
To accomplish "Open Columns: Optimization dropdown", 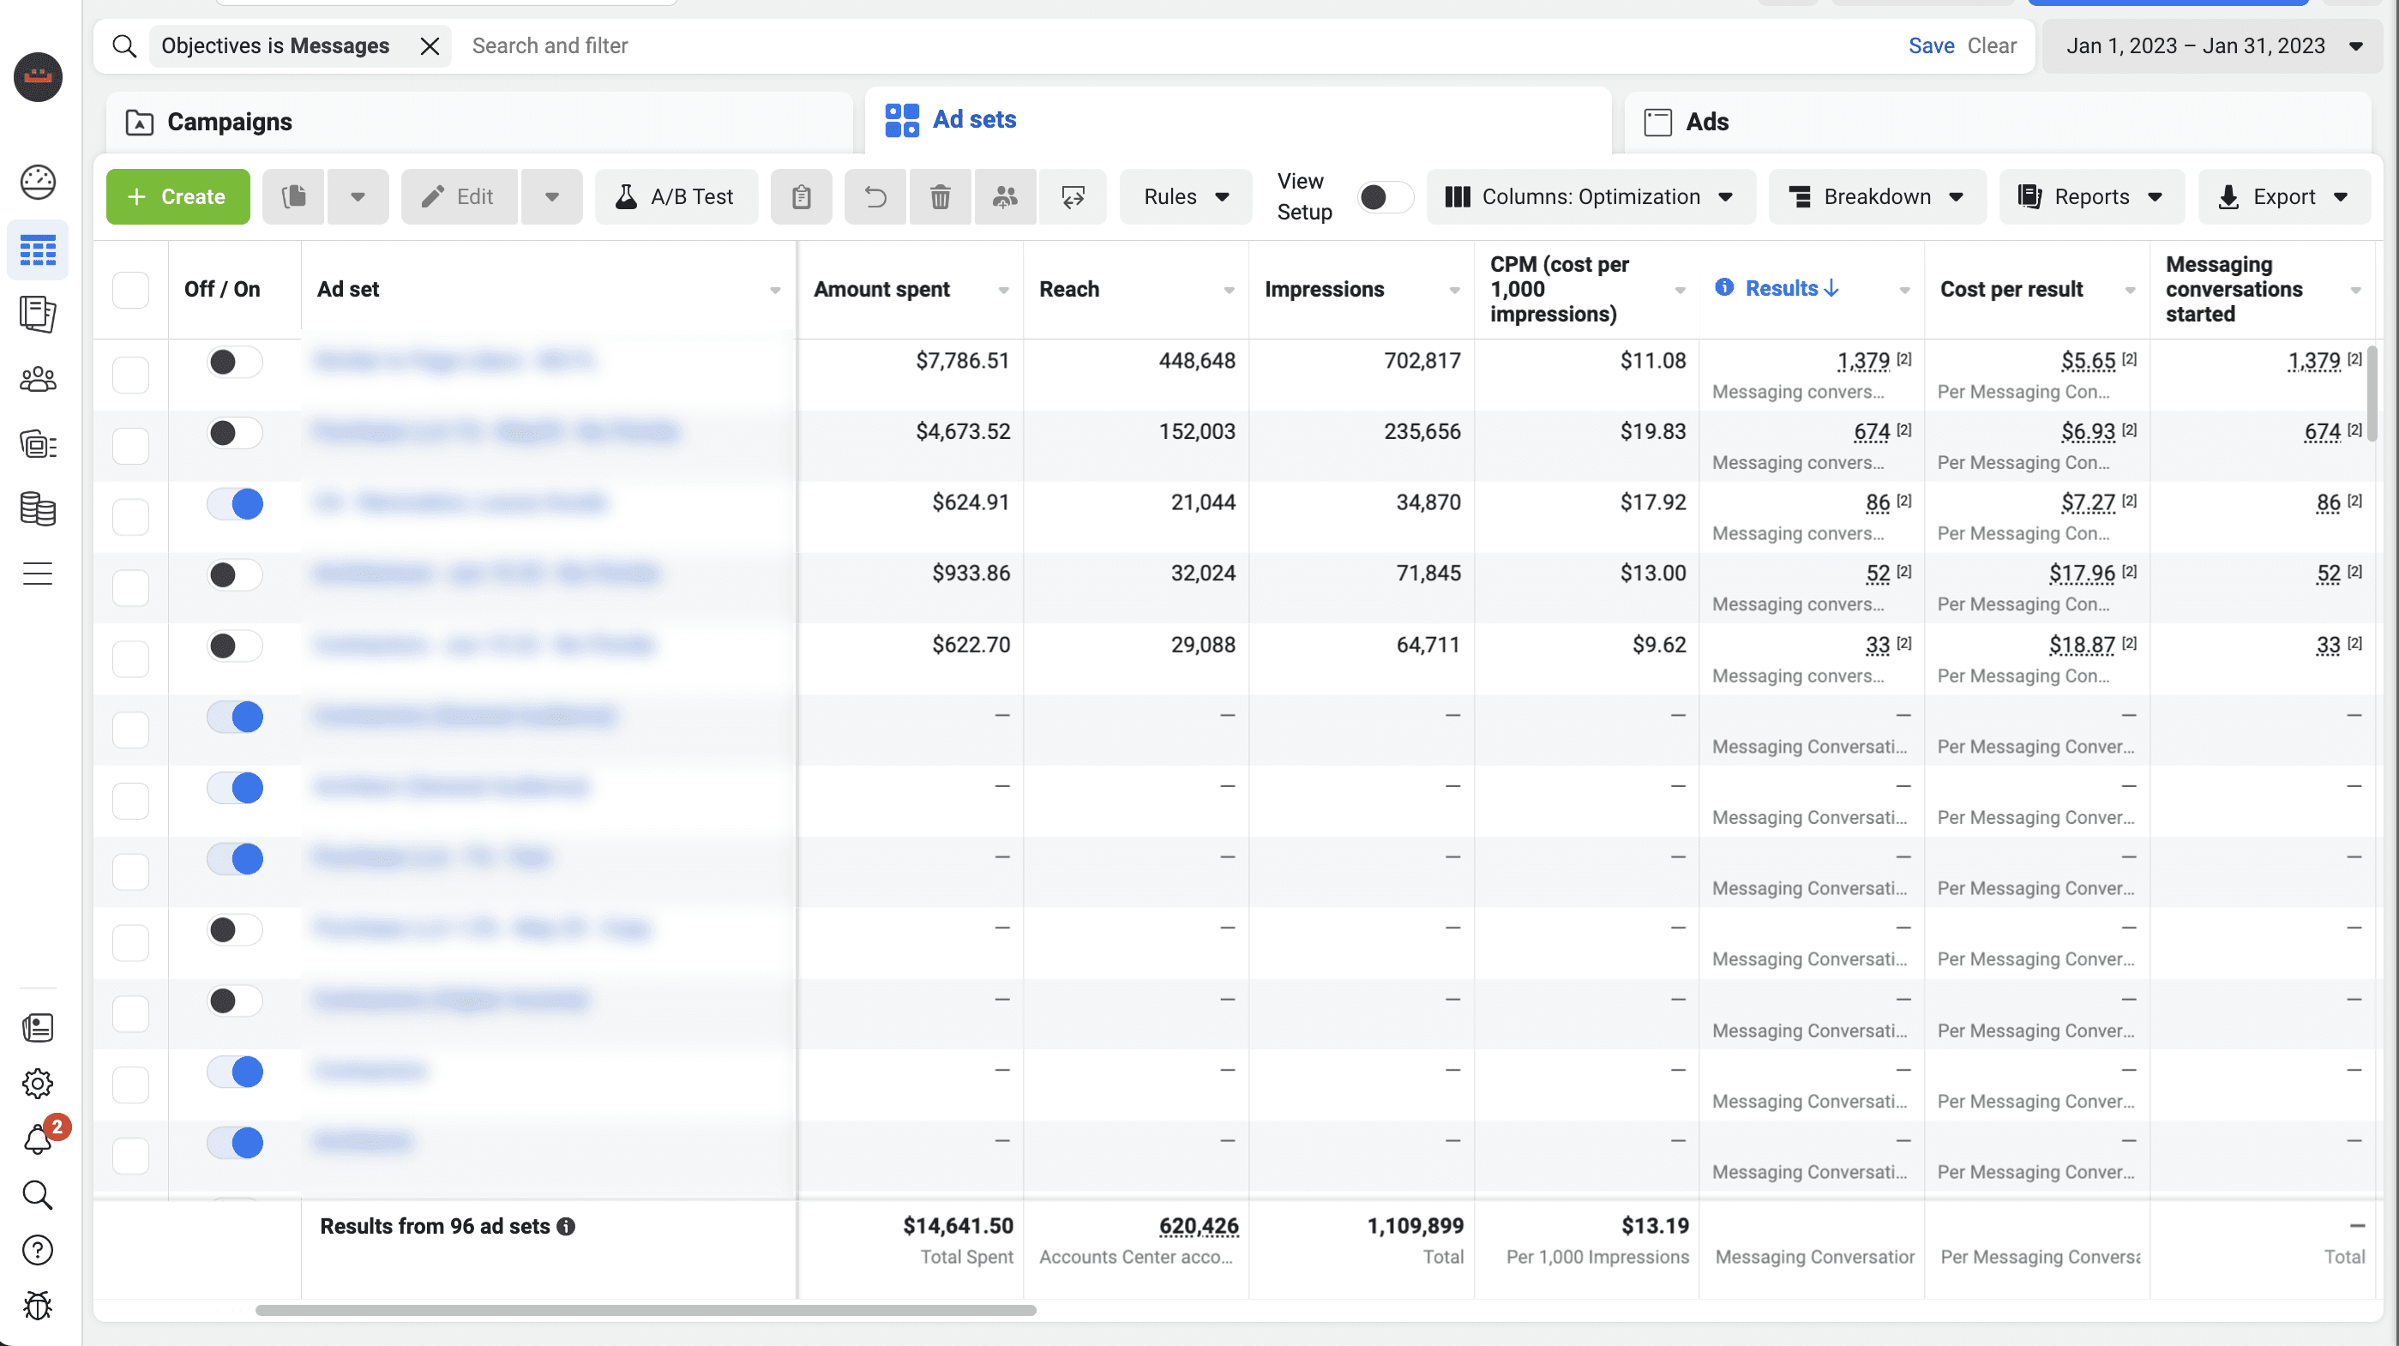I will pos(1590,196).
